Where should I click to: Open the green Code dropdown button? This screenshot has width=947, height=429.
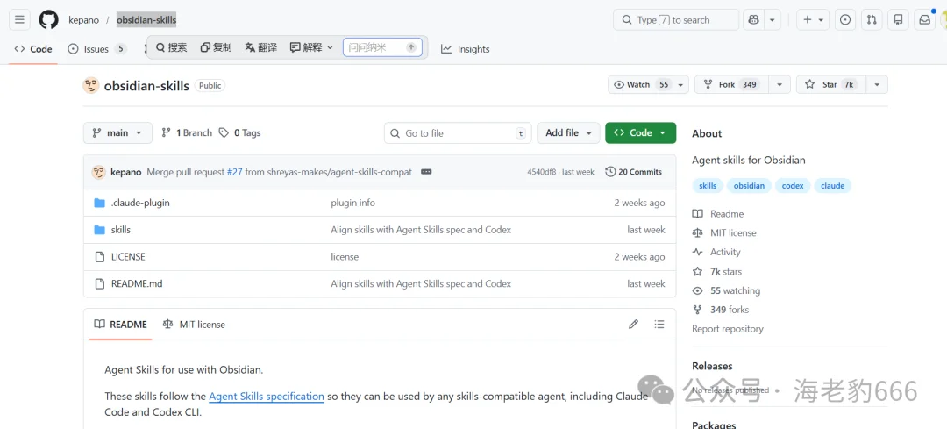click(x=640, y=133)
